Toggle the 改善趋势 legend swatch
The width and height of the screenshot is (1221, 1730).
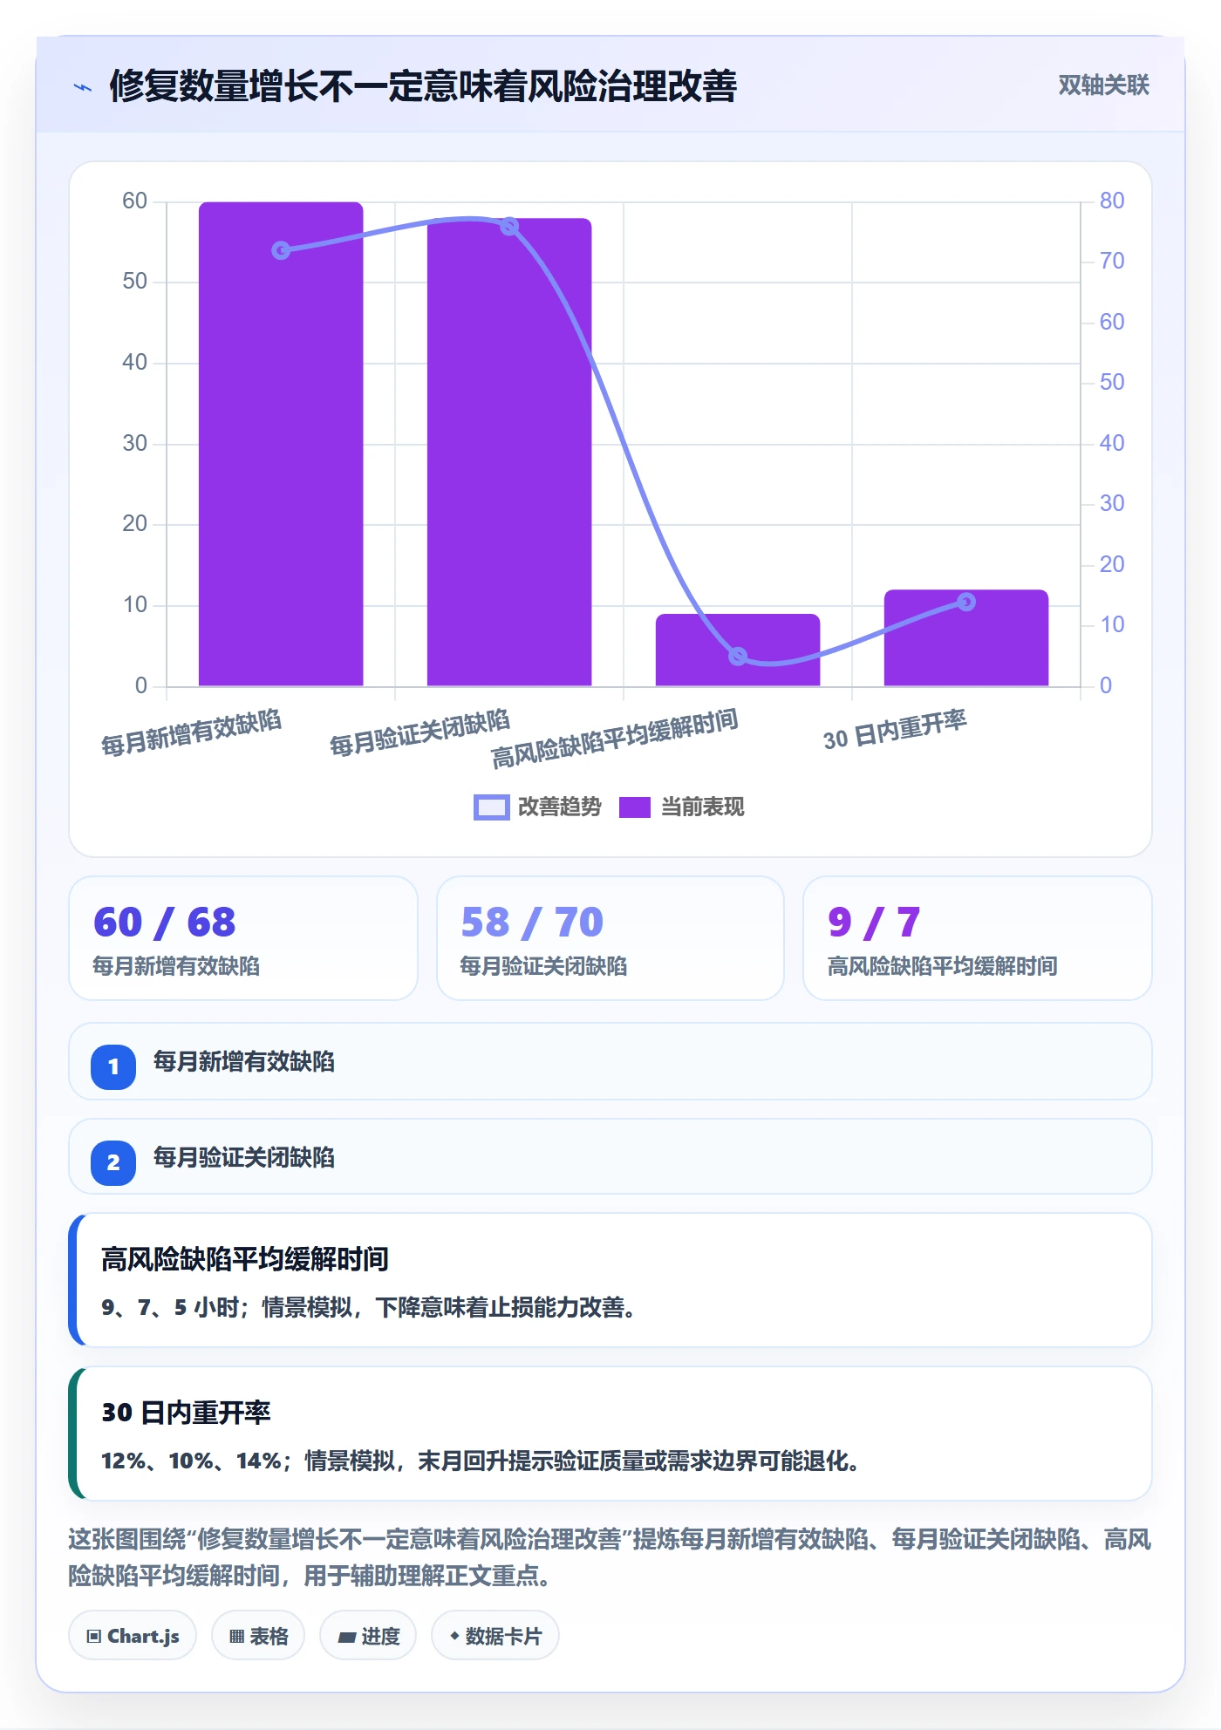click(x=491, y=807)
